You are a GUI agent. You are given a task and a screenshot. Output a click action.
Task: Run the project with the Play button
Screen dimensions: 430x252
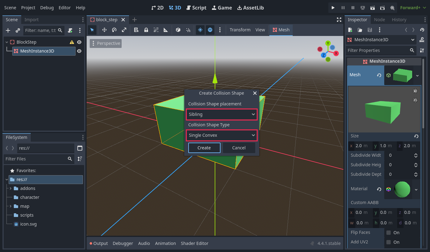(333, 8)
